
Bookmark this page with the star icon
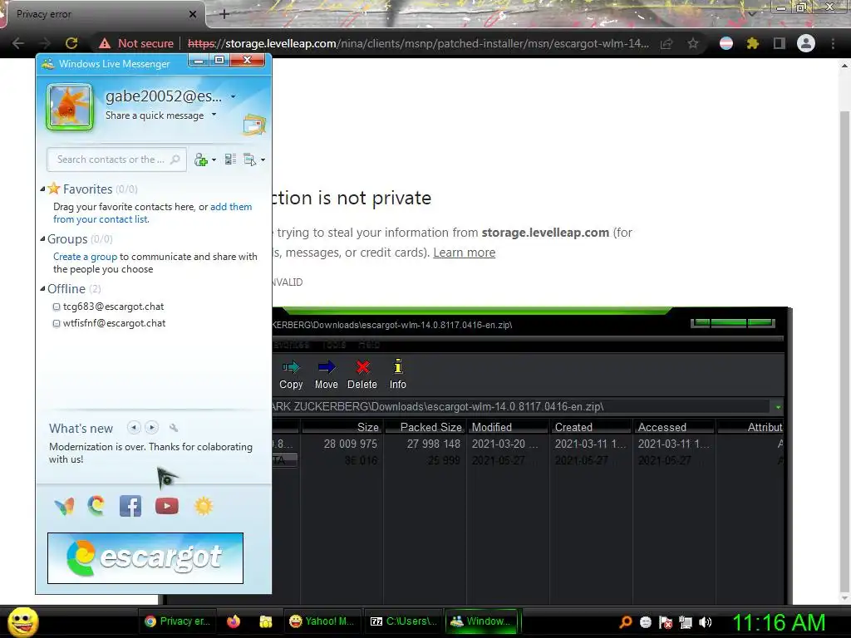(693, 43)
